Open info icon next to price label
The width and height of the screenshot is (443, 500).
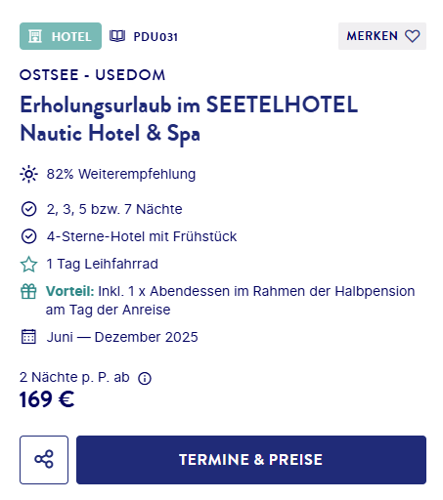[145, 378]
